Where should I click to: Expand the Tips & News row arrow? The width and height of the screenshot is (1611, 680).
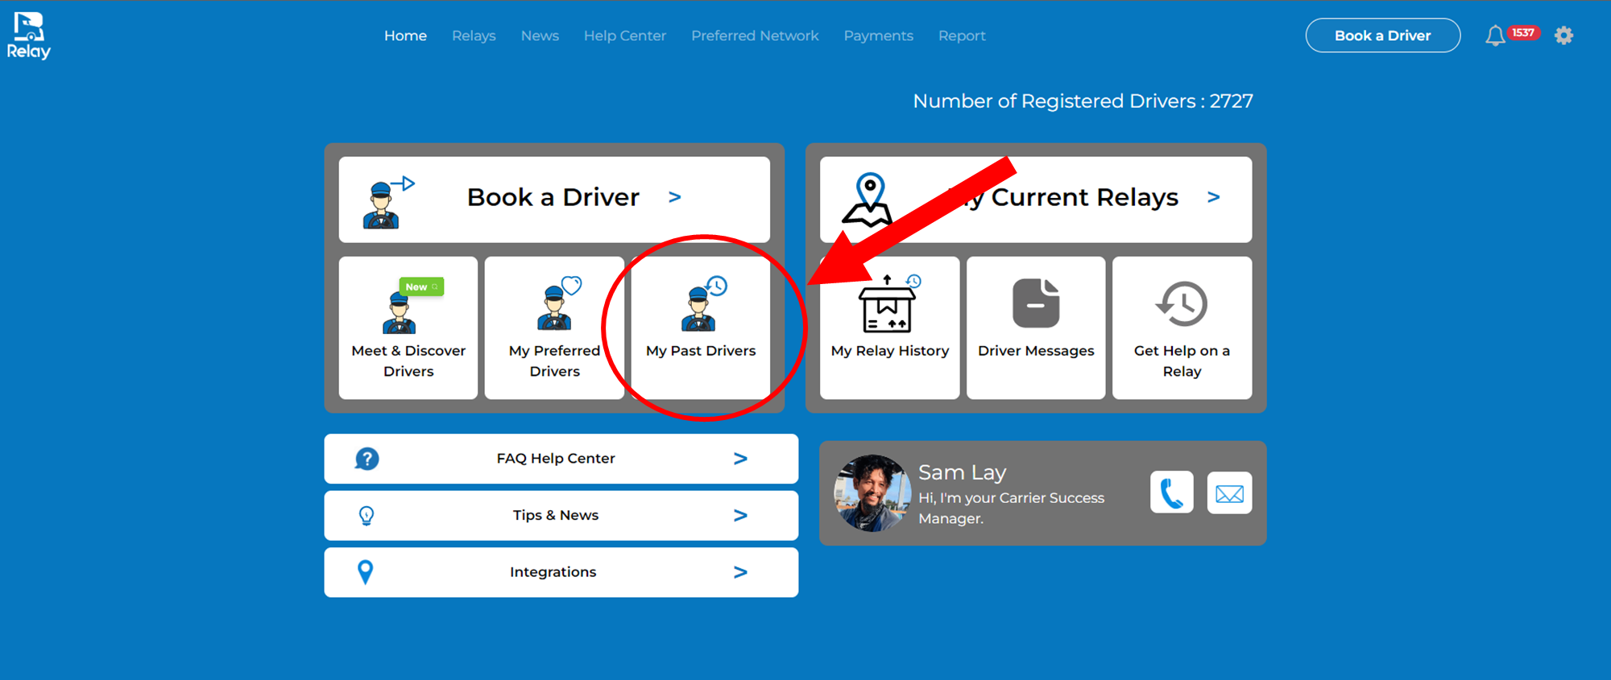click(x=740, y=516)
